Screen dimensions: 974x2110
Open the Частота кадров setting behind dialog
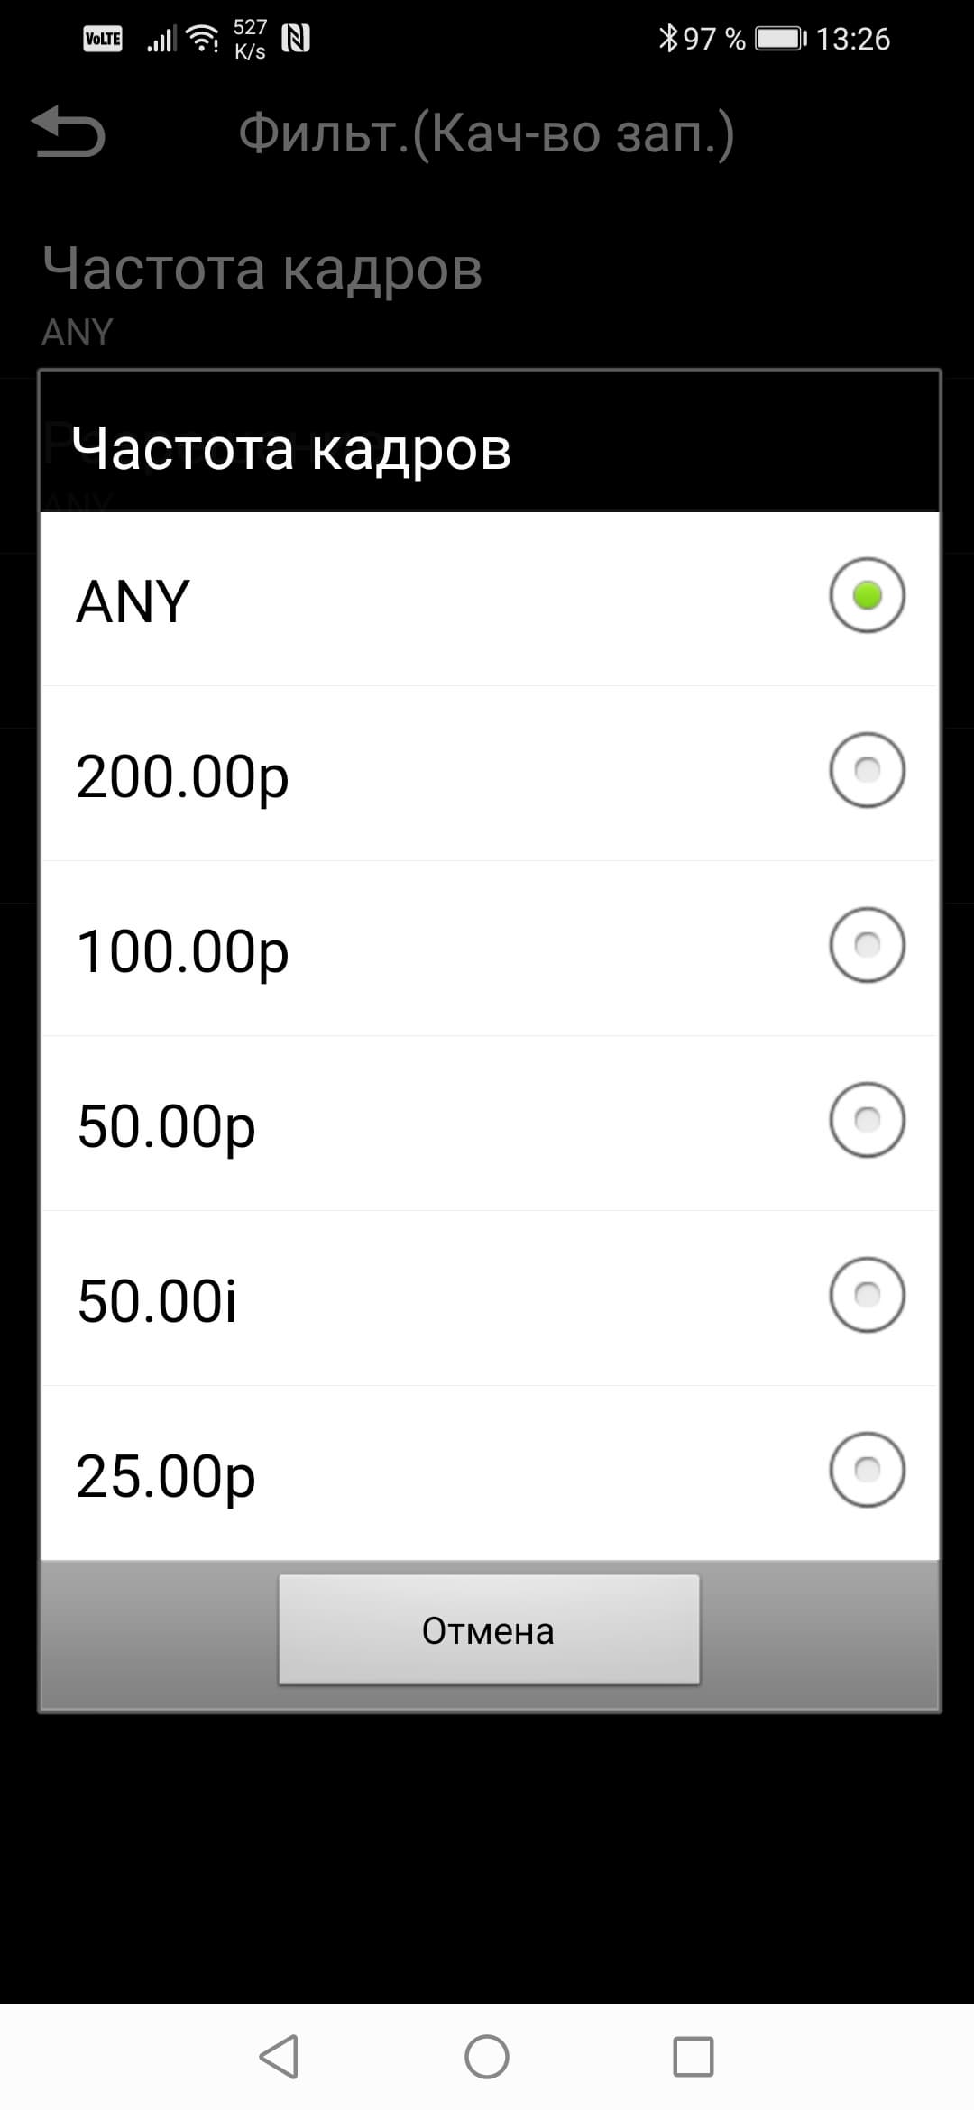pyautogui.click(x=262, y=289)
